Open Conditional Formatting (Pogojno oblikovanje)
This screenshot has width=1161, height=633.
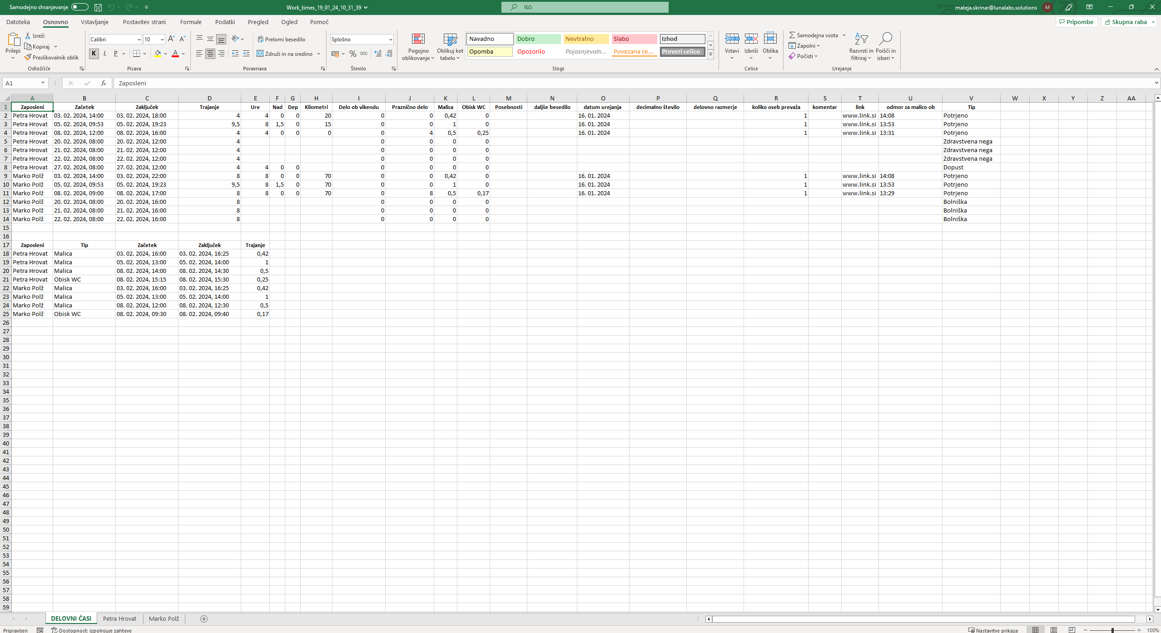[x=418, y=47]
